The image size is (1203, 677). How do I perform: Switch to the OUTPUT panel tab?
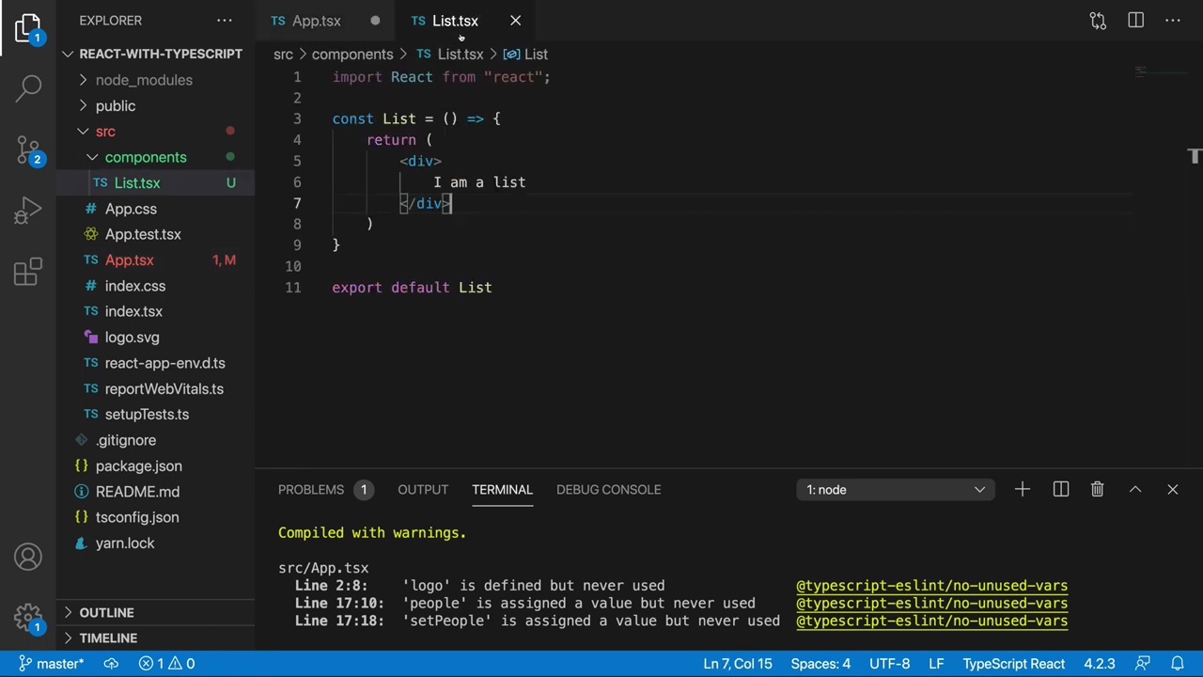click(423, 489)
